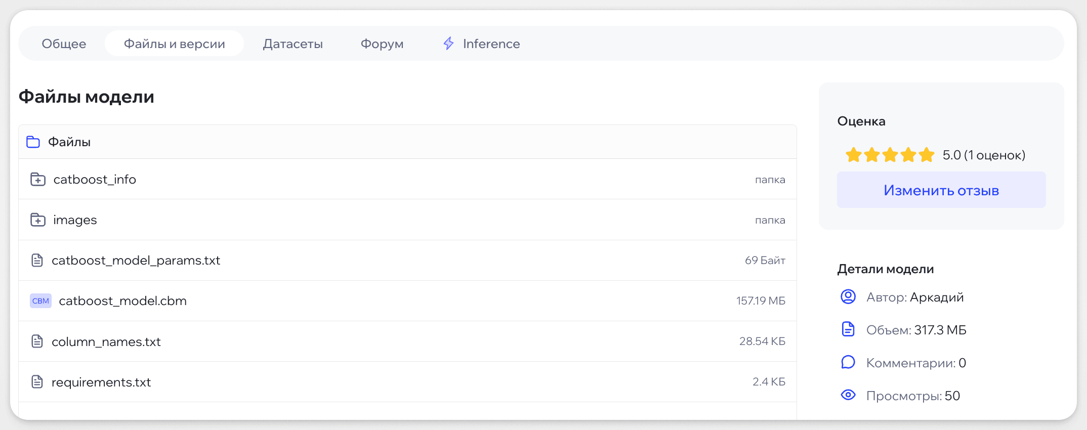Click the fourth rating star

(908, 155)
